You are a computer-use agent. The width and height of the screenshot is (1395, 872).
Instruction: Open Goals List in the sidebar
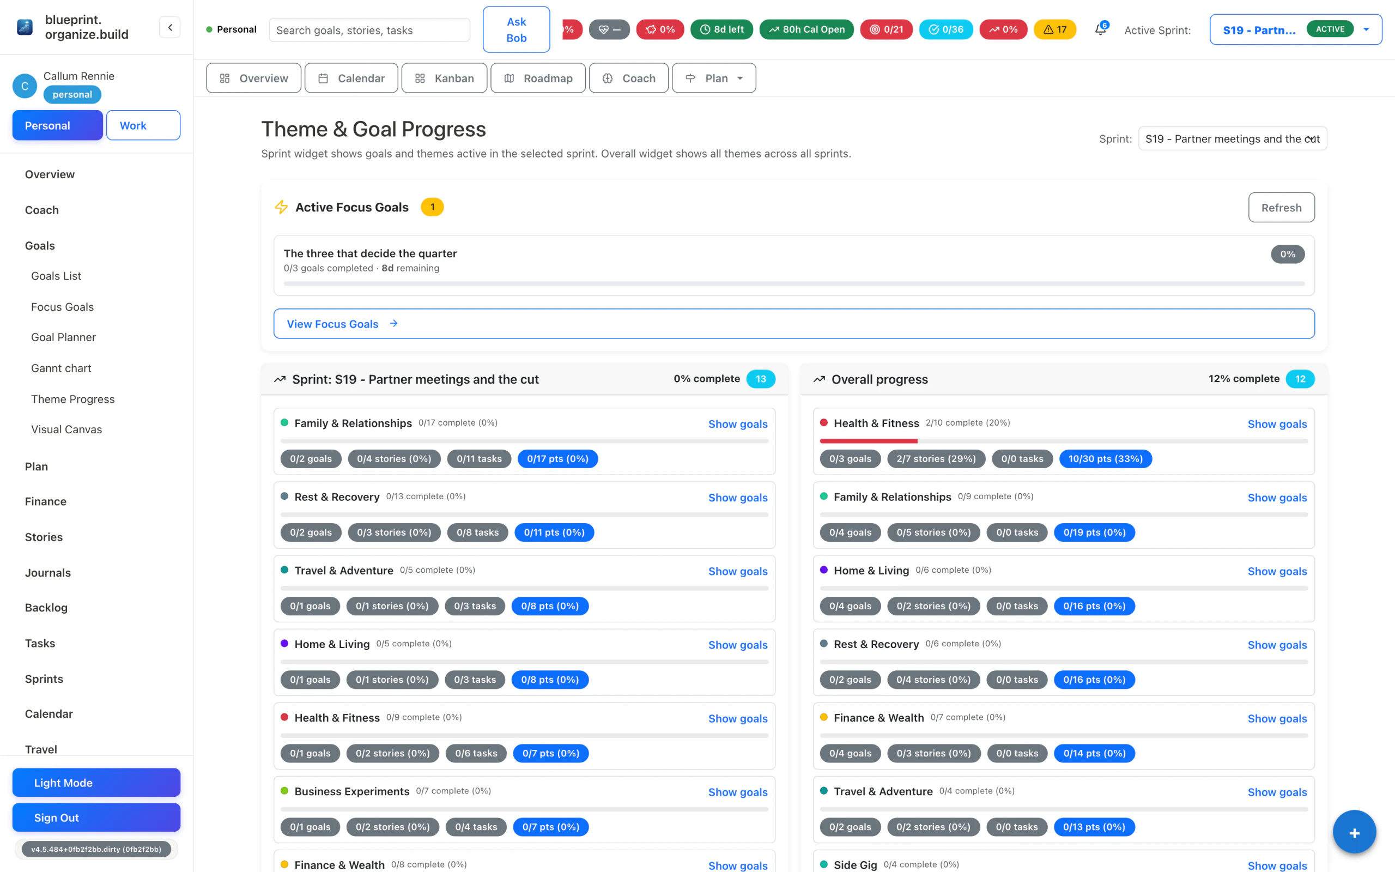[56, 276]
